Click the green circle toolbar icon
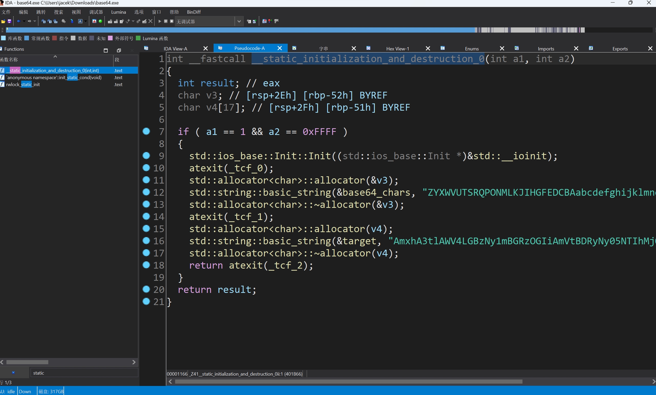The image size is (656, 395). click(101, 21)
